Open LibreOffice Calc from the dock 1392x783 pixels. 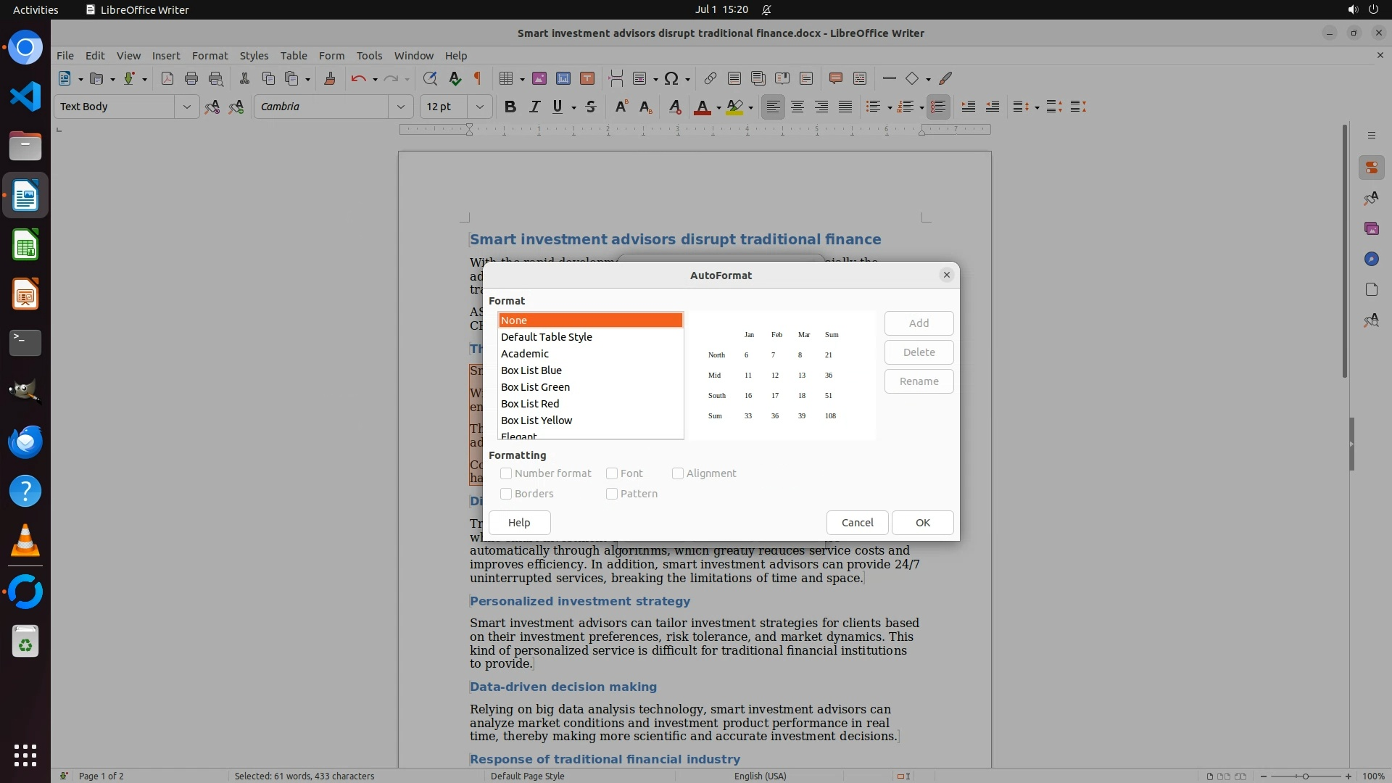(25, 245)
